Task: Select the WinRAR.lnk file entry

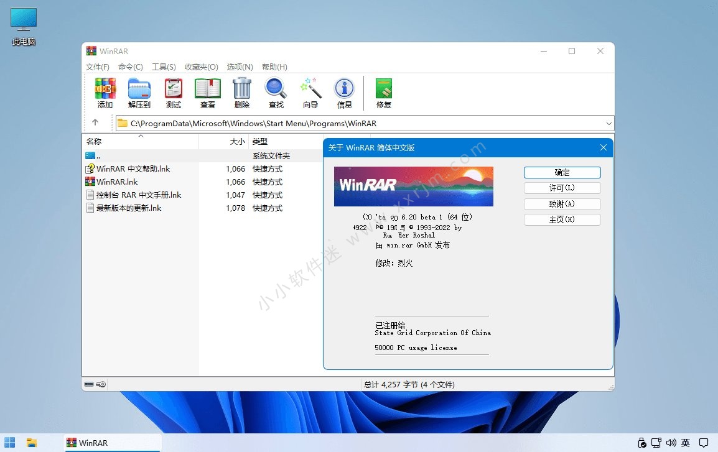Action: pyautogui.click(x=117, y=182)
